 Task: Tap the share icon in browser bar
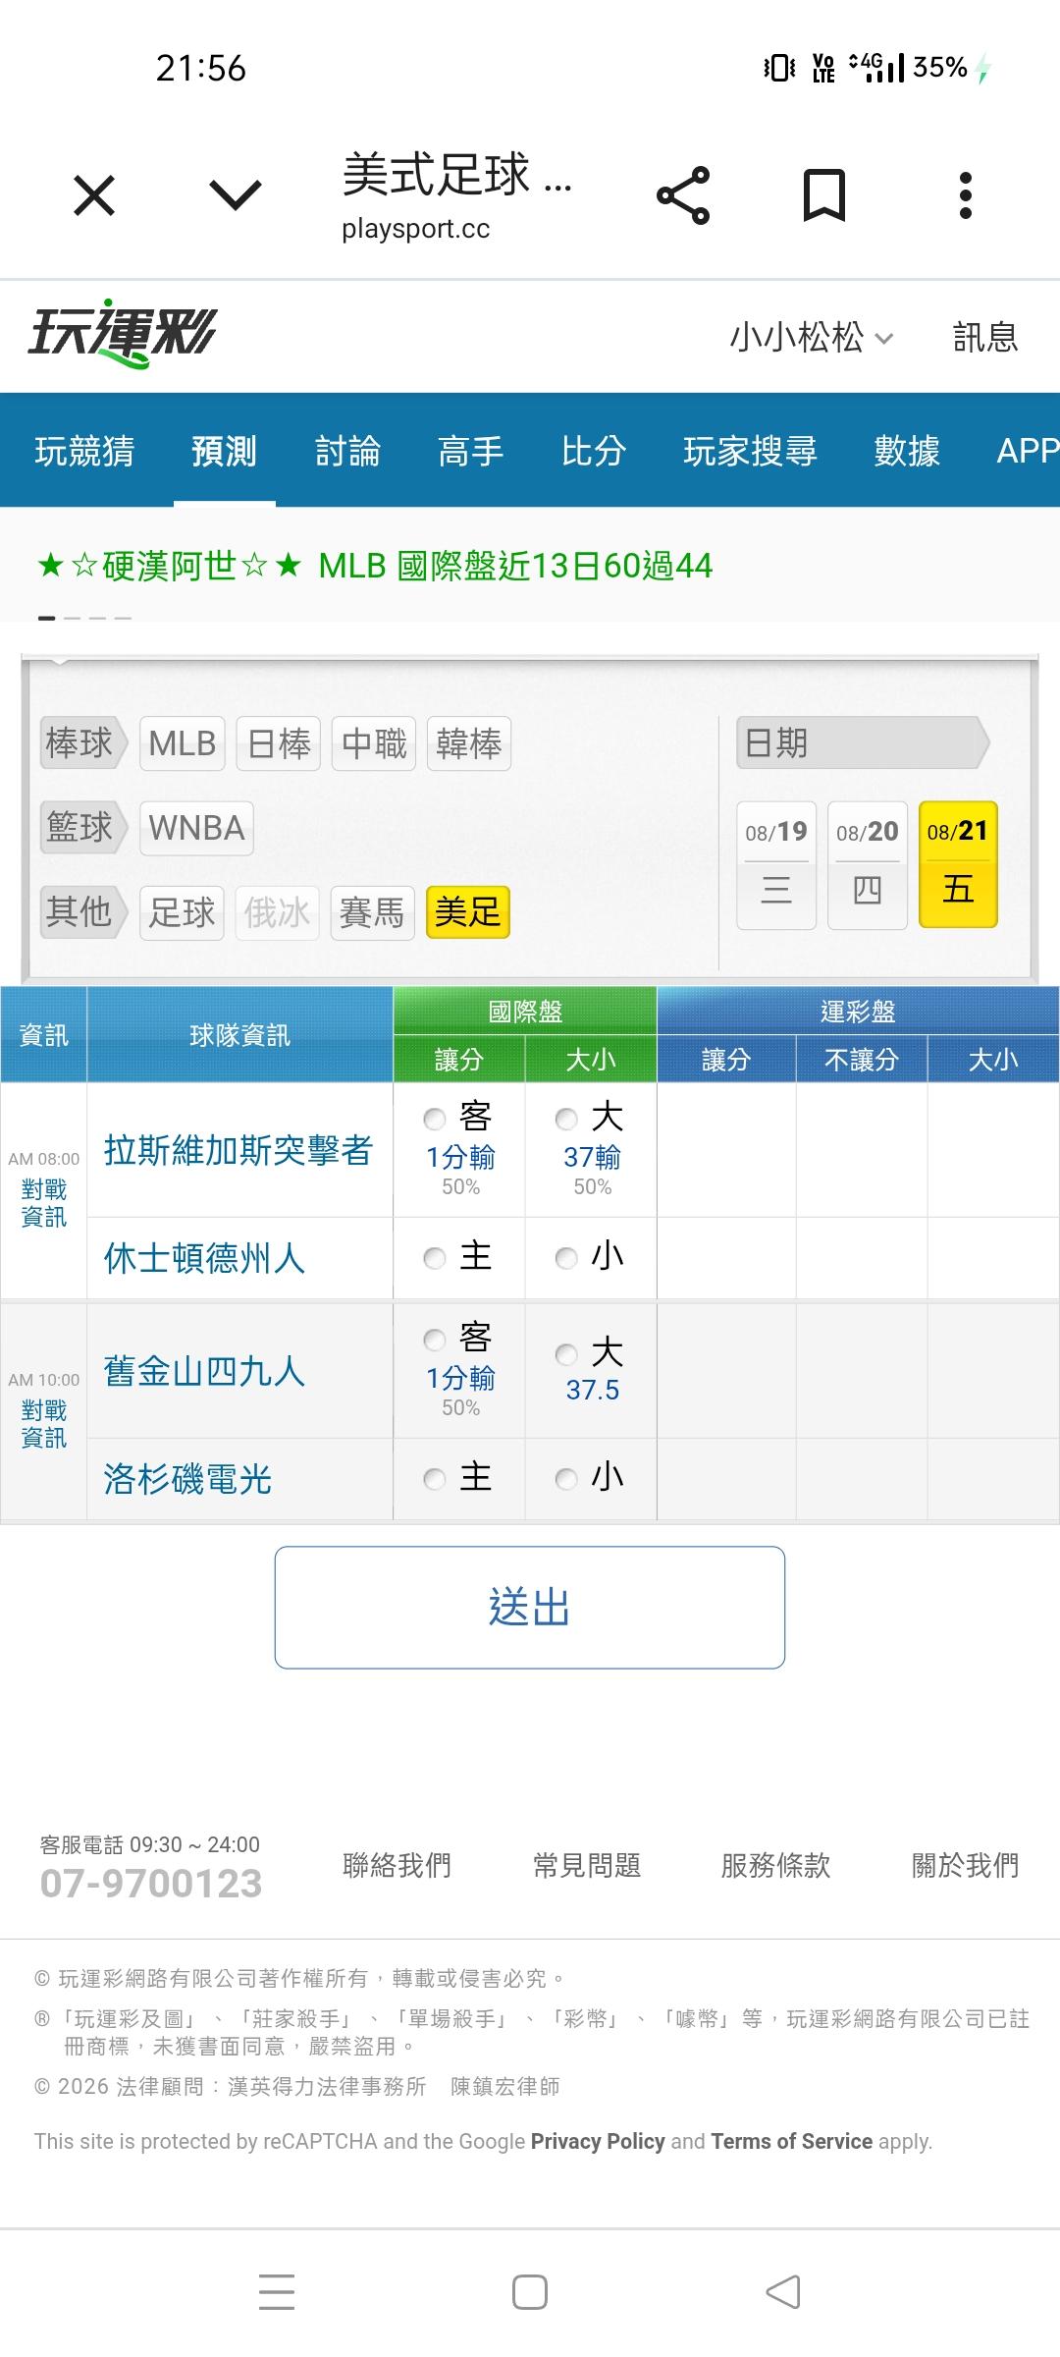683,195
